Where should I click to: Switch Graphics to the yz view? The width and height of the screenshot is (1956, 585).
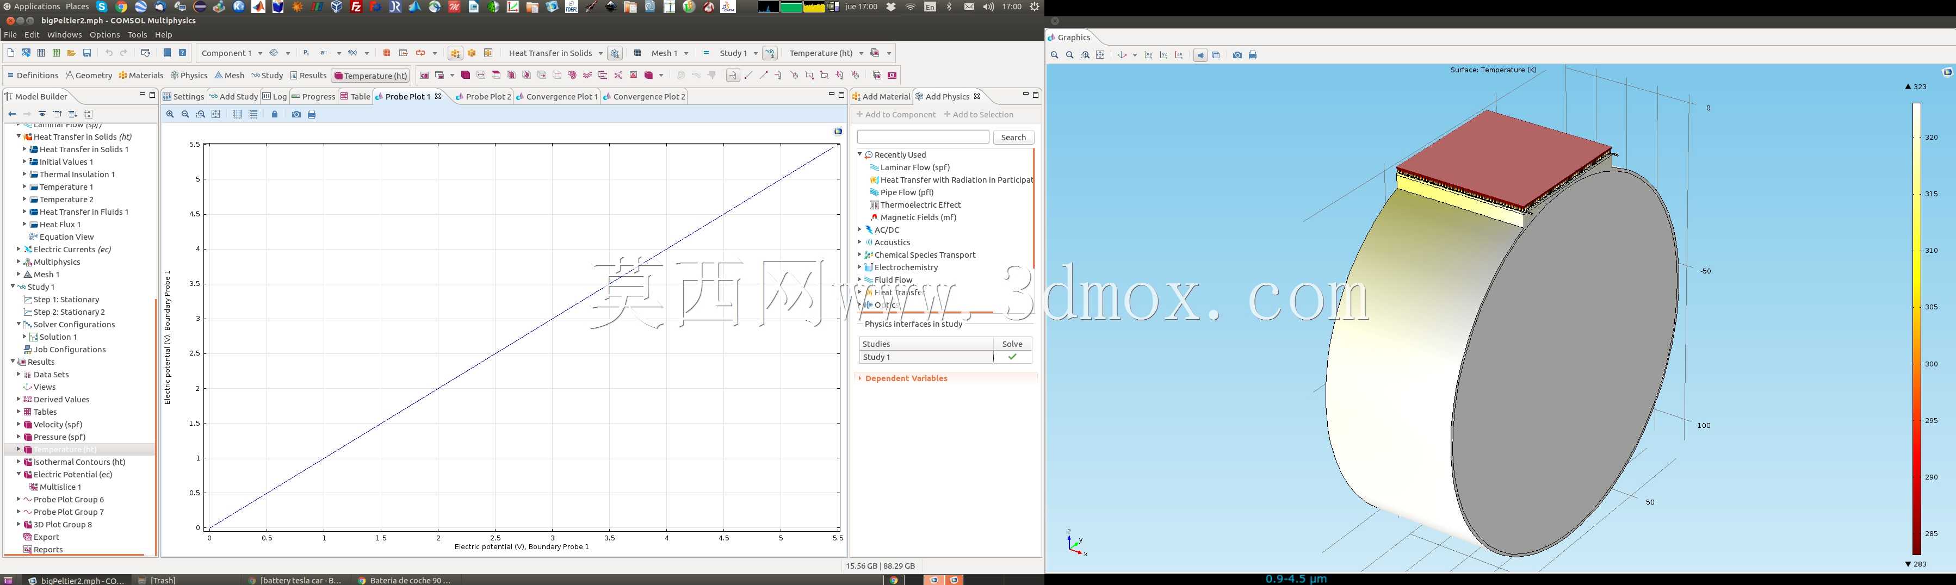(1163, 55)
